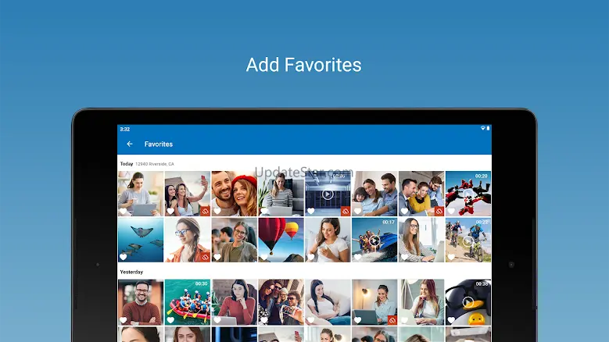Open woman with tablet photo
This screenshot has height=342, width=609.
click(141, 194)
